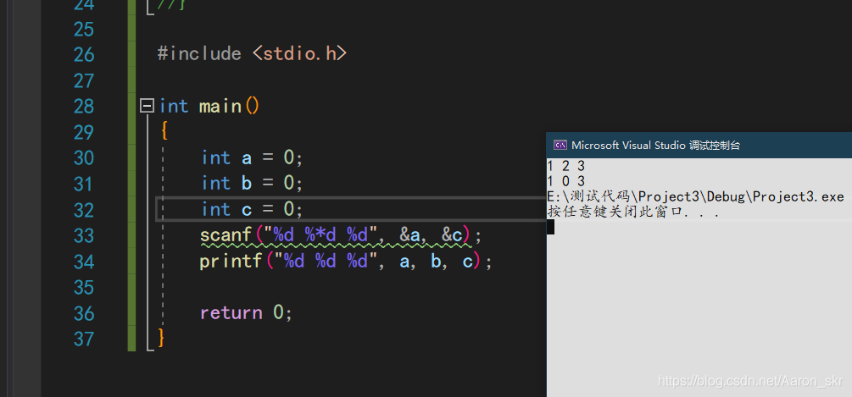
Task: Click the closing brace on line 37
Action: pos(161,338)
